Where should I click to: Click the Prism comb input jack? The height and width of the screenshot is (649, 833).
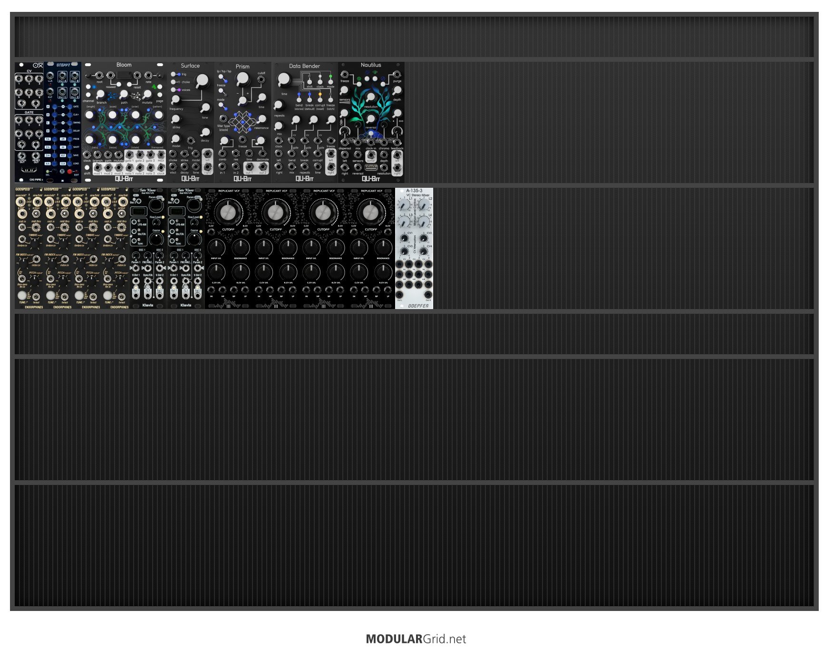(222, 154)
